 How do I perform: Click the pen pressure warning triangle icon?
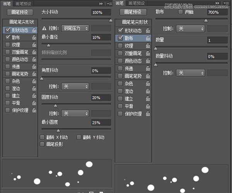tap(44, 28)
